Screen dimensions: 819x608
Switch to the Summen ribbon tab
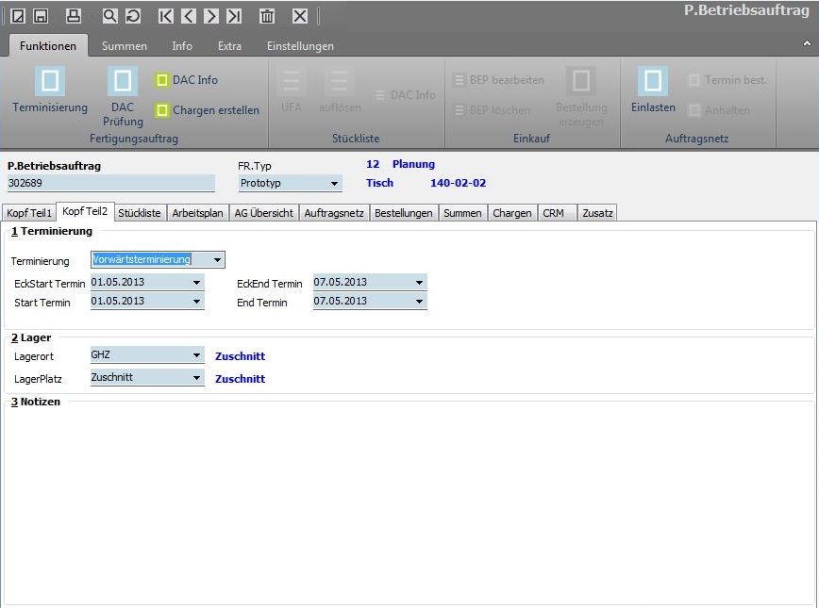click(x=124, y=45)
